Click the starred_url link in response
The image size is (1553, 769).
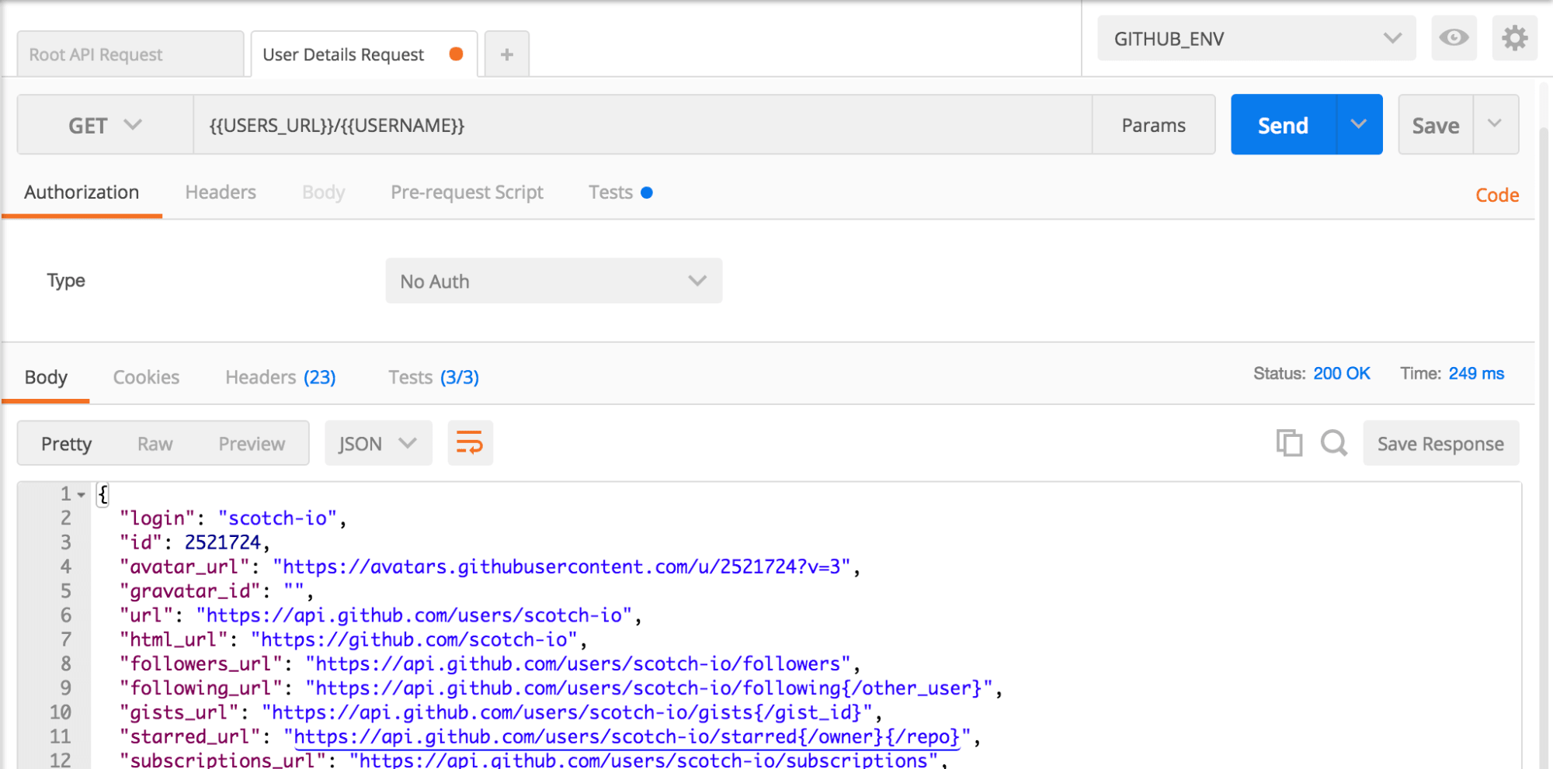[x=627, y=737]
